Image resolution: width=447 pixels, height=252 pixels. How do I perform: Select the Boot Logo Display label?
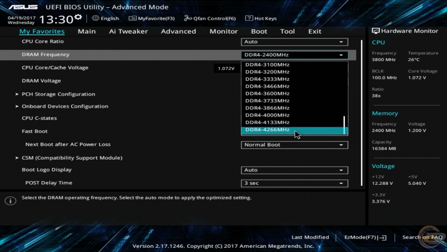coord(47,170)
